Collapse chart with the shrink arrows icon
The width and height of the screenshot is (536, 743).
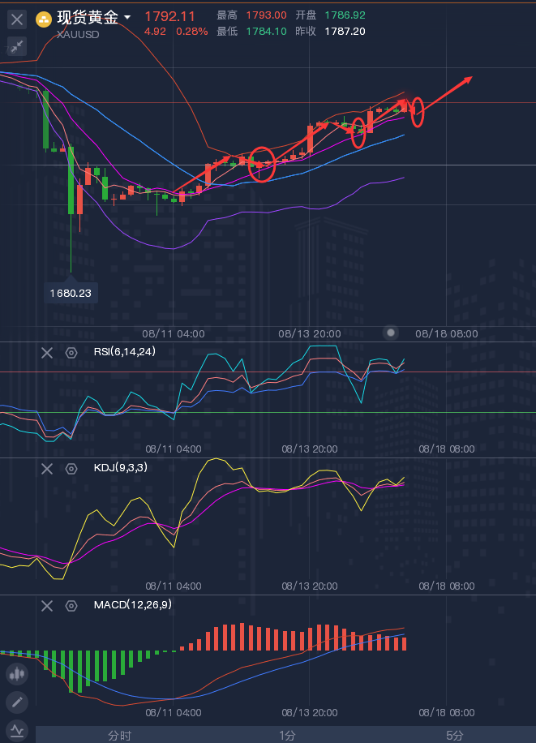click(17, 46)
